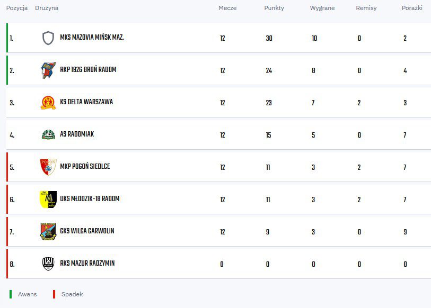
Task: Open MKS Mazovia Mińsk Maz. team name
Action: (x=92, y=38)
